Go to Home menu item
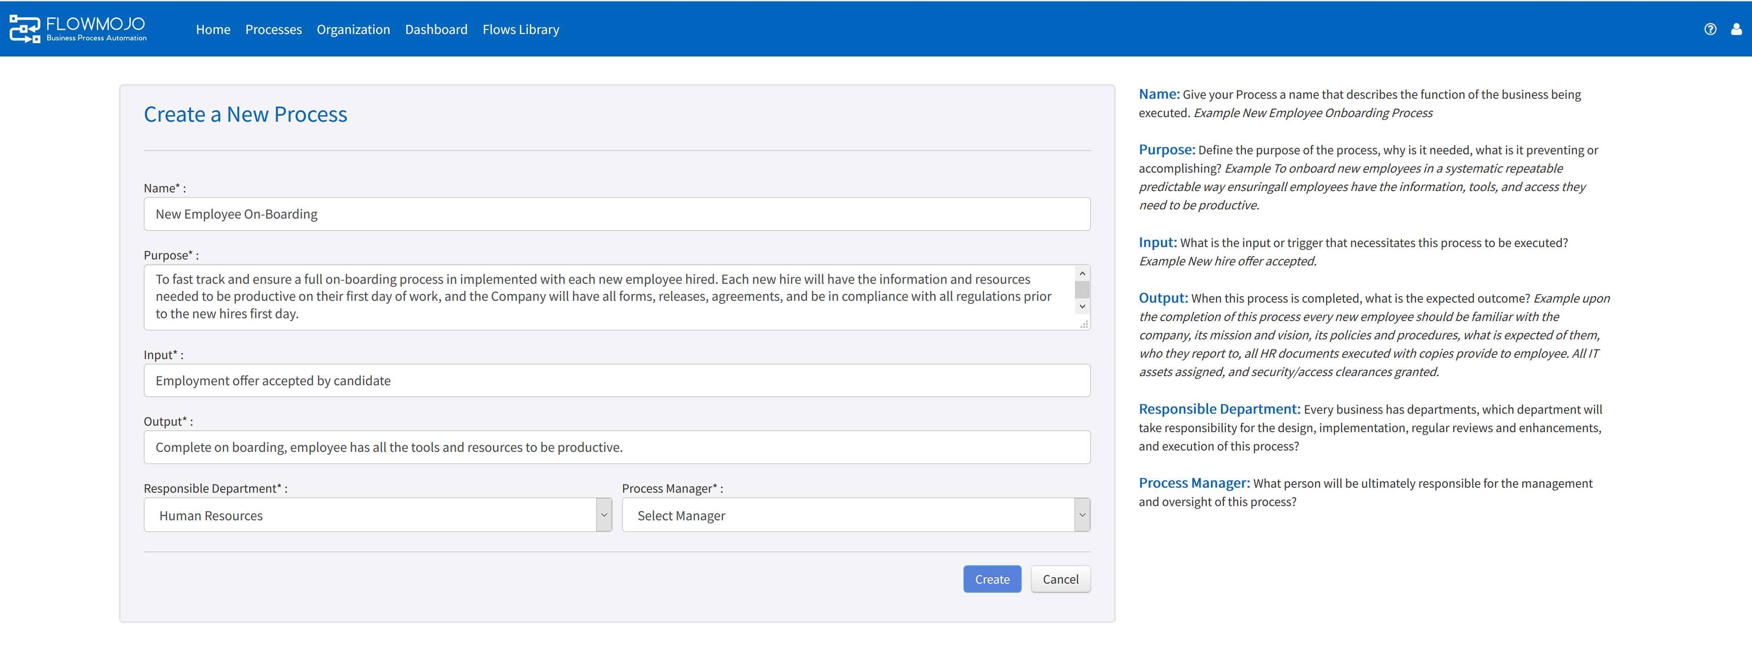1752x669 pixels. 213,29
